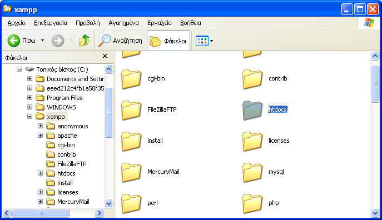Select MercuryMail folder icon in file list

(x=131, y=172)
